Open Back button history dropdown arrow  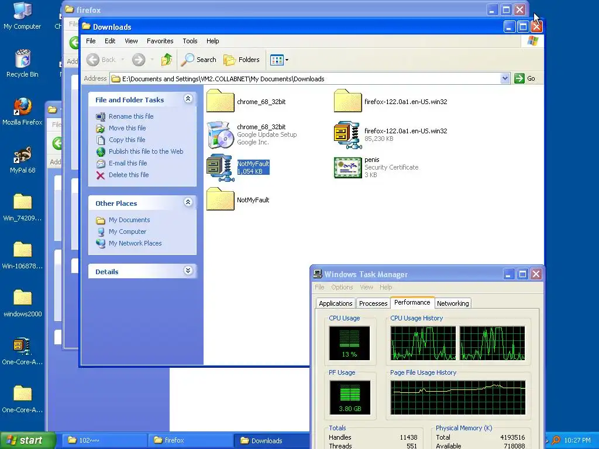(x=123, y=60)
